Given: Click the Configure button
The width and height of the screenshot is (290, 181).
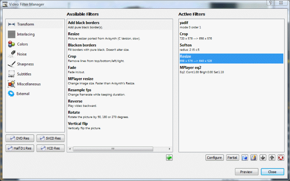Looking at the screenshot, I should click(x=215, y=158).
